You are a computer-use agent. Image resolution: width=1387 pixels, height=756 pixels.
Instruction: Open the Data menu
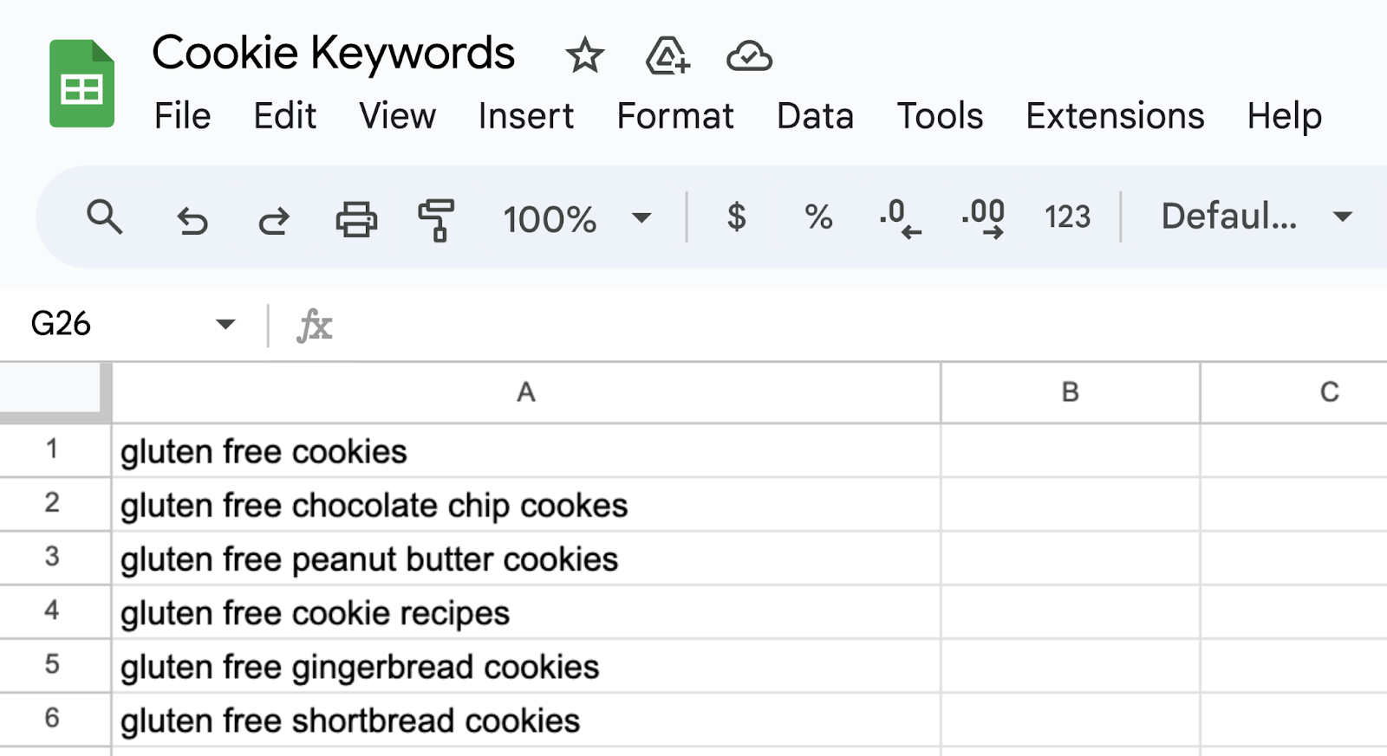pyautogui.click(x=815, y=115)
